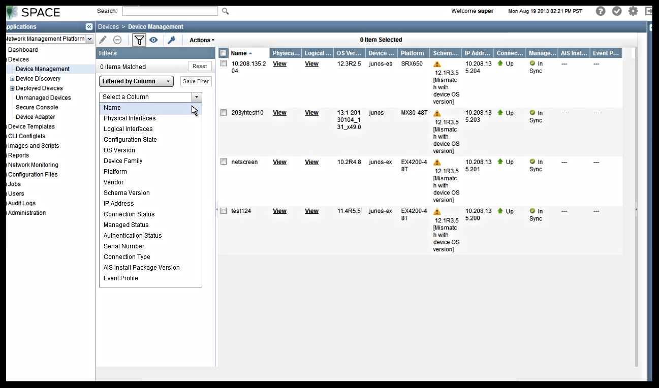Open Audit Logs in sidebar

22,204
